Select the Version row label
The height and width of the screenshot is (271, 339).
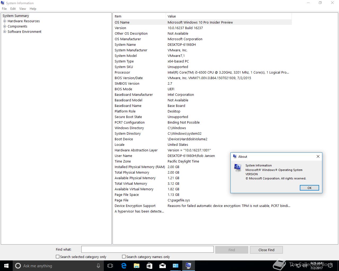[120, 28]
